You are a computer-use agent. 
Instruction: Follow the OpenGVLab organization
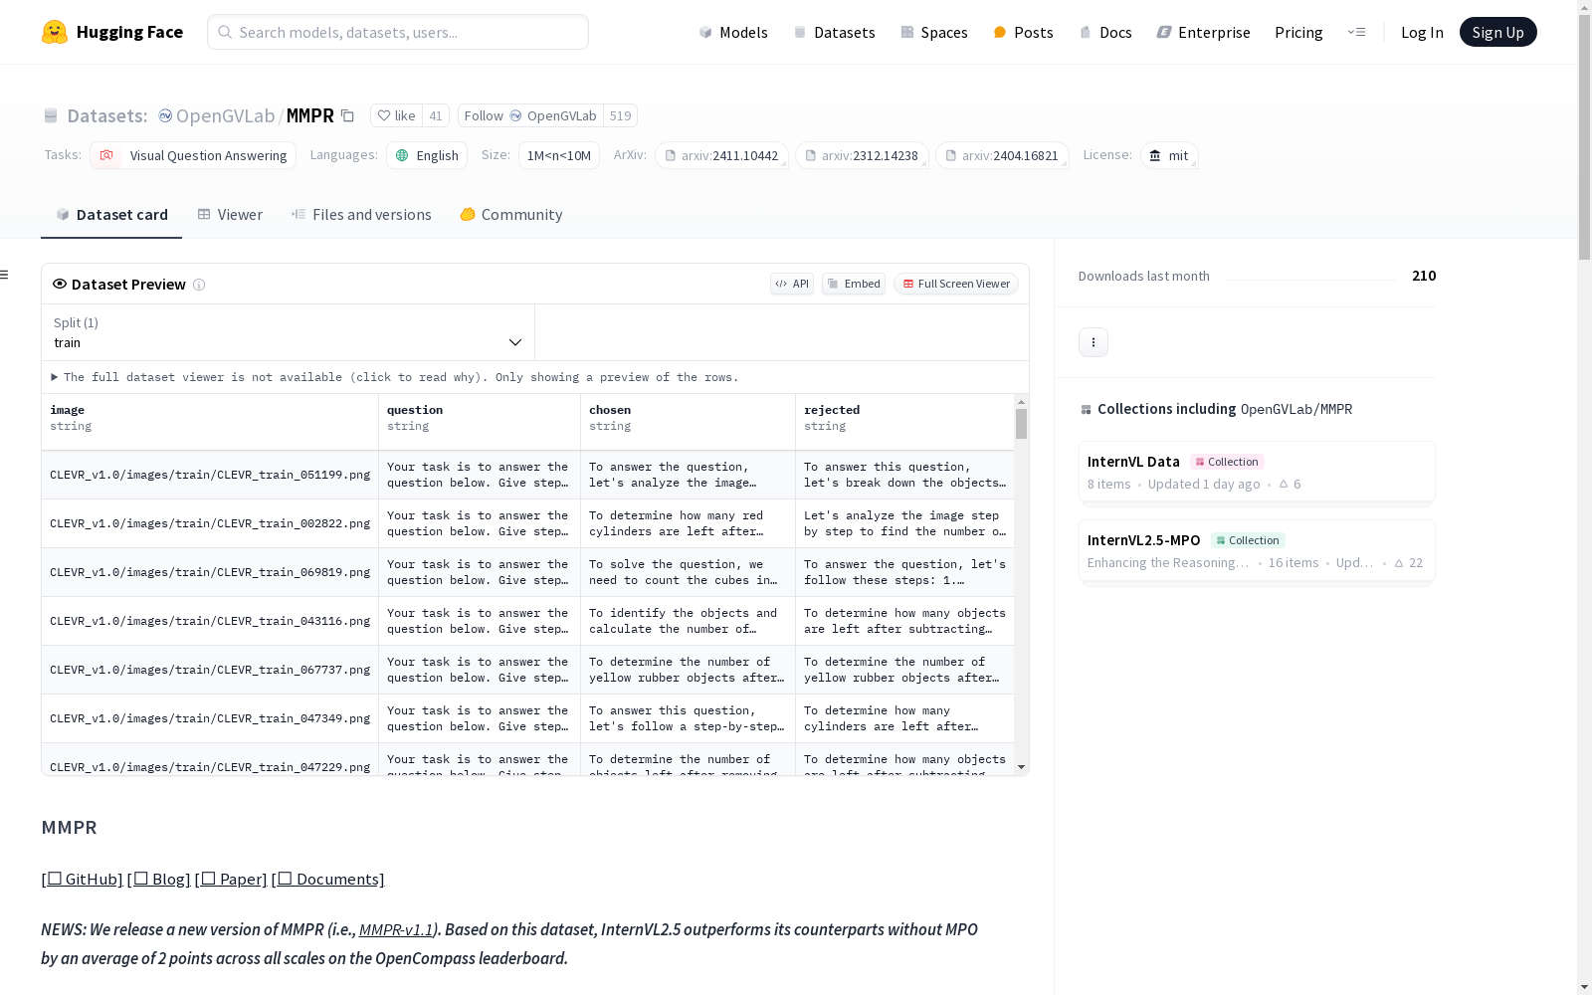pyautogui.click(x=531, y=115)
